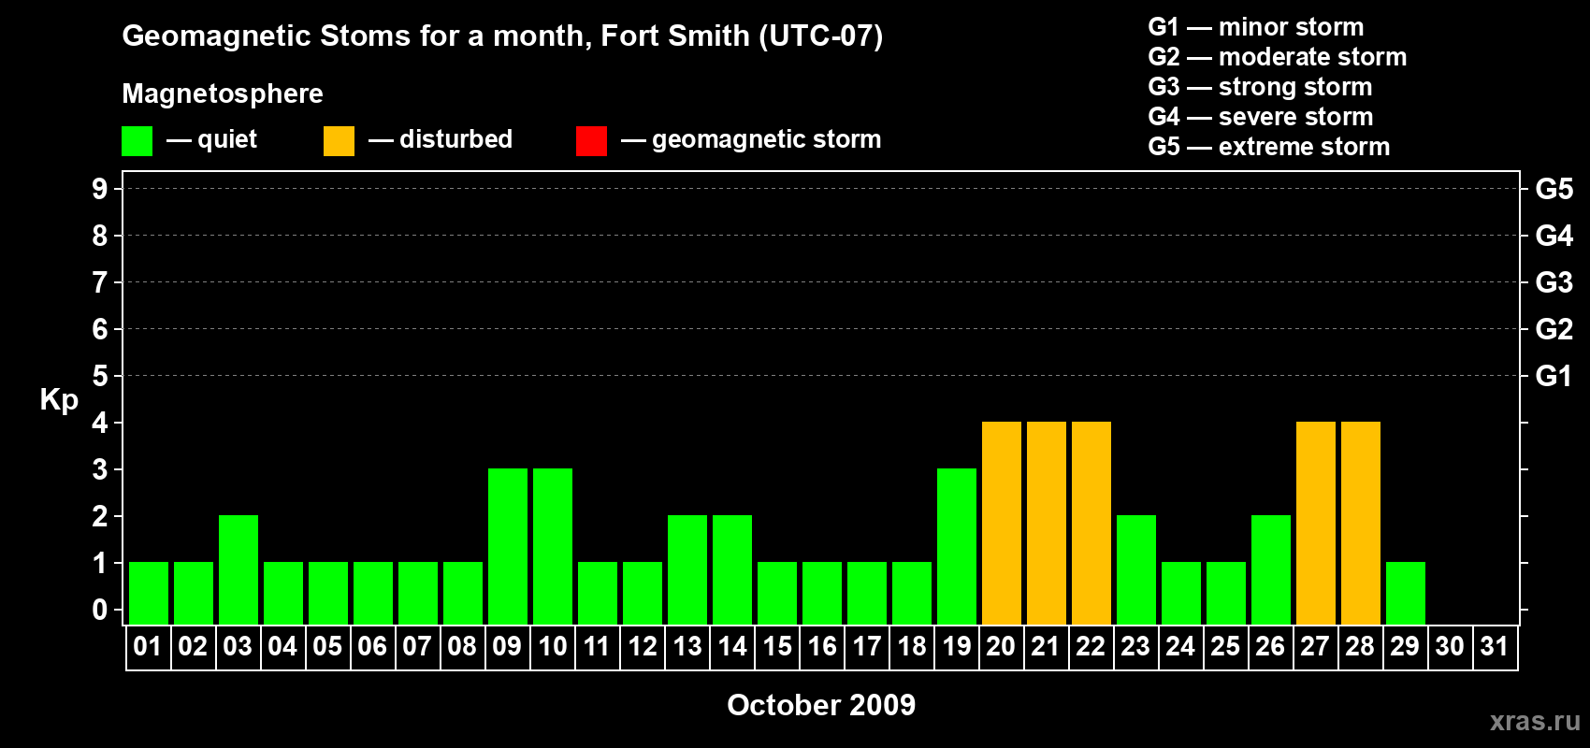The height and width of the screenshot is (748, 1590).
Task: Click the 'disturbed' legend label
Action: coord(455,139)
